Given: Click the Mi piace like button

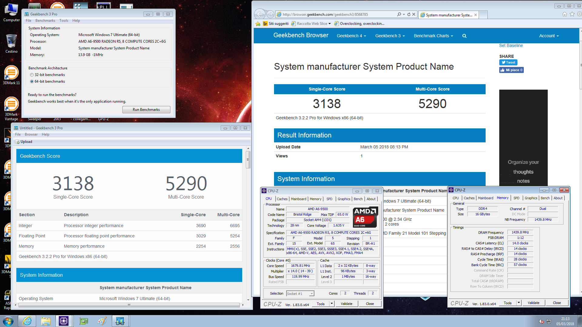Looking at the screenshot, I should (x=511, y=70).
